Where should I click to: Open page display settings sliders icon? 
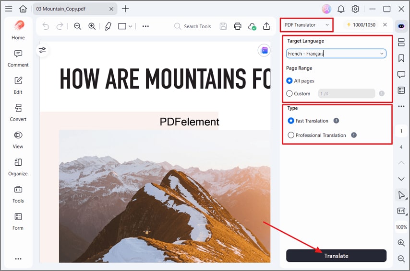coord(42,50)
